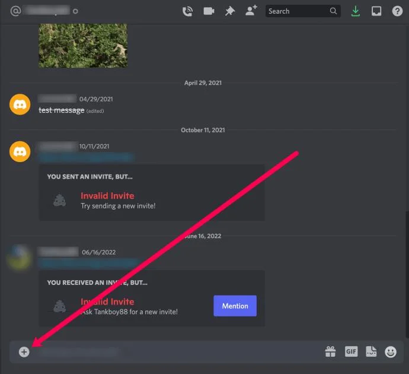Click "YOU RECEIVED AN INVITE, BUT..." heading
Screen dimensions: 409x374
(x=97, y=283)
